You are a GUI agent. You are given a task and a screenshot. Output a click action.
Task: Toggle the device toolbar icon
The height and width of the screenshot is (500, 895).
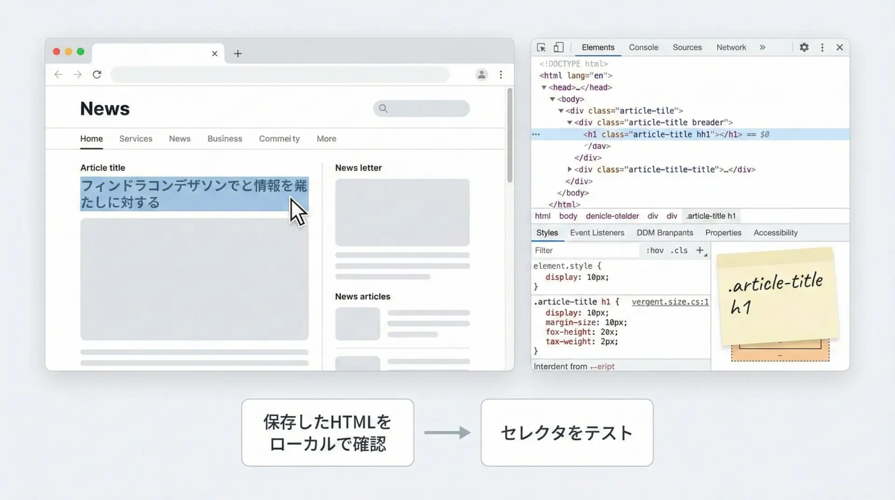pos(558,48)
